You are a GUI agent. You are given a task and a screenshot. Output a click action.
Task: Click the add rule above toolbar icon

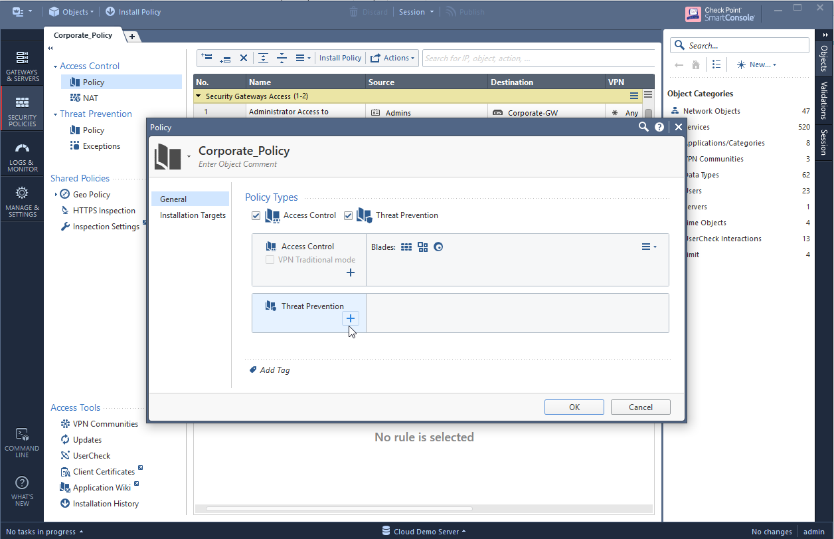(x=207, y=58)
